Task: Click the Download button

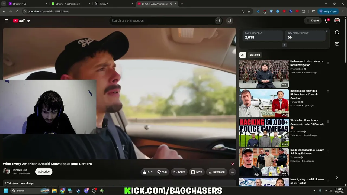Action: tap(216, 172)
